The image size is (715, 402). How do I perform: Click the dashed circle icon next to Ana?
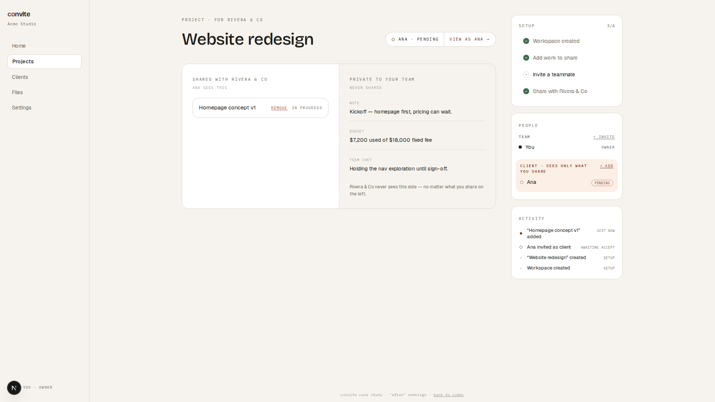tap(522, 182)
